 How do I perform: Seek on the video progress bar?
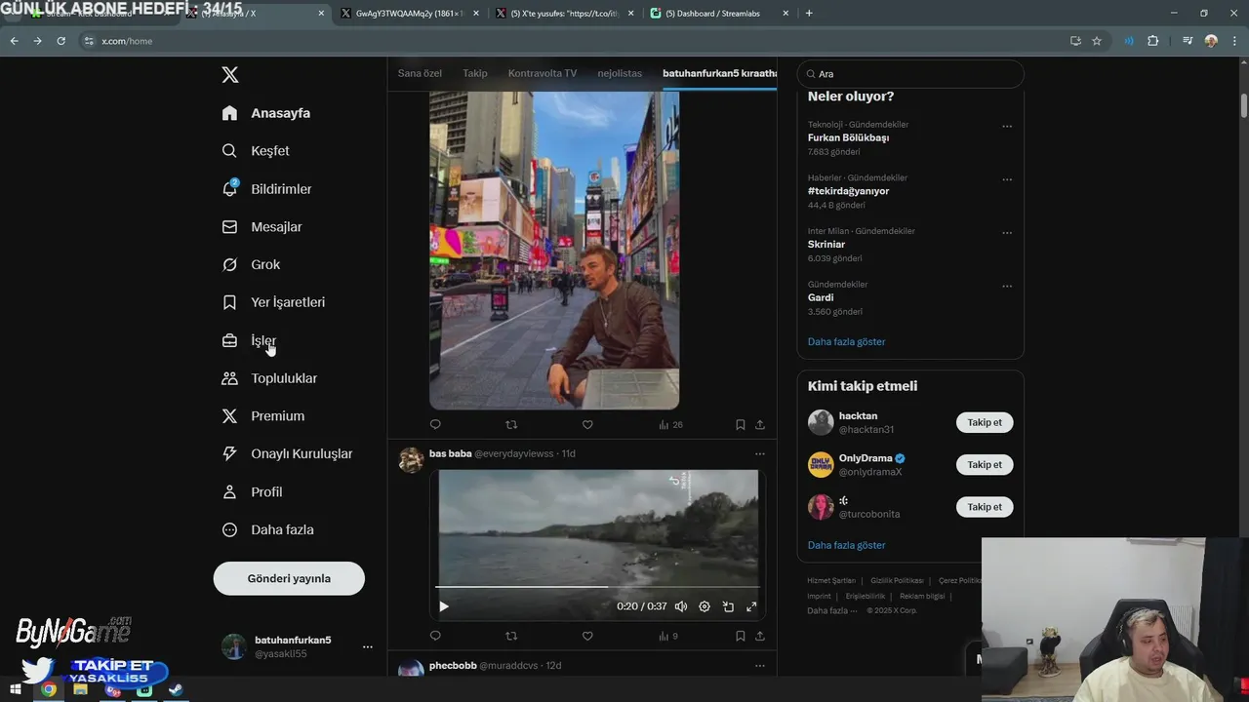(x=597, y=587)
